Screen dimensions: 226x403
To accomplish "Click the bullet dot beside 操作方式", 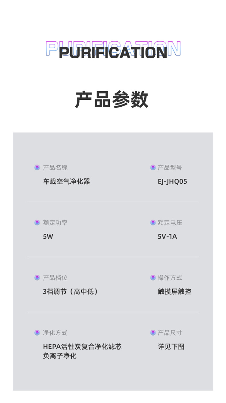I will click(153, 278).
